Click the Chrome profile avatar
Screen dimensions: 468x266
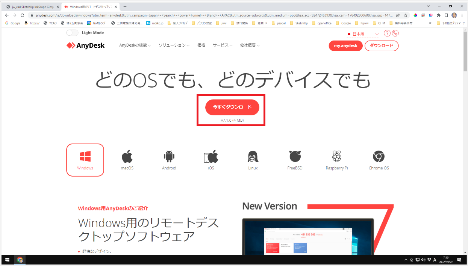(454, 15)
